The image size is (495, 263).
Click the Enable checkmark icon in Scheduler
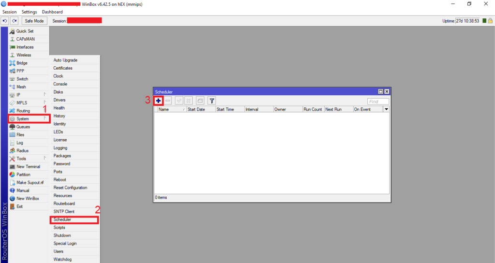179,101
